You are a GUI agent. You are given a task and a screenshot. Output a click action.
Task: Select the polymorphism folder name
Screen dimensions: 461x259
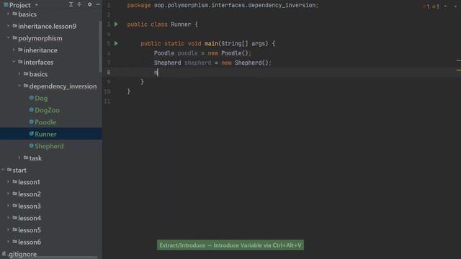click(x=40, y=38)
